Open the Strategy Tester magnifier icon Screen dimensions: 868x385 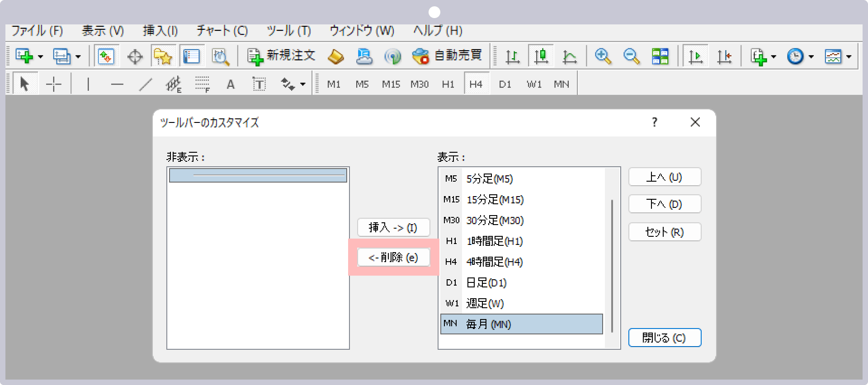point(221,56)
